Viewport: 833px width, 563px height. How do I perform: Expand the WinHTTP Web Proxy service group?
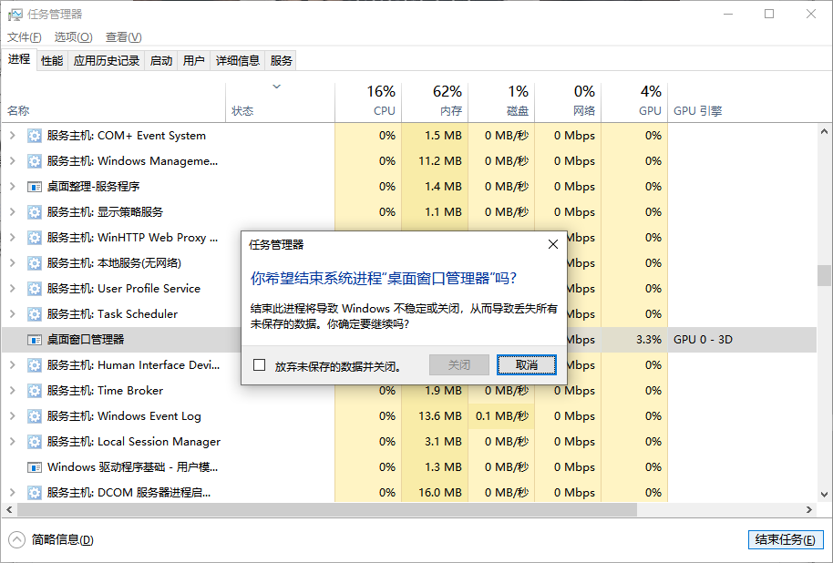point(12,238)
